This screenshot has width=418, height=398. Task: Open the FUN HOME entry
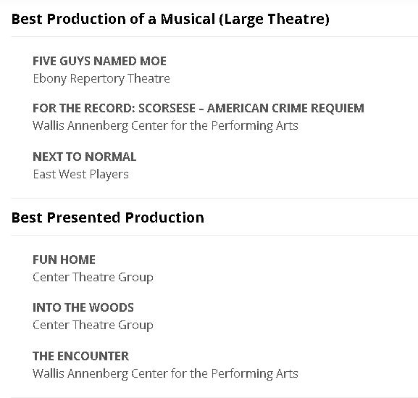(x=64, y=260)
